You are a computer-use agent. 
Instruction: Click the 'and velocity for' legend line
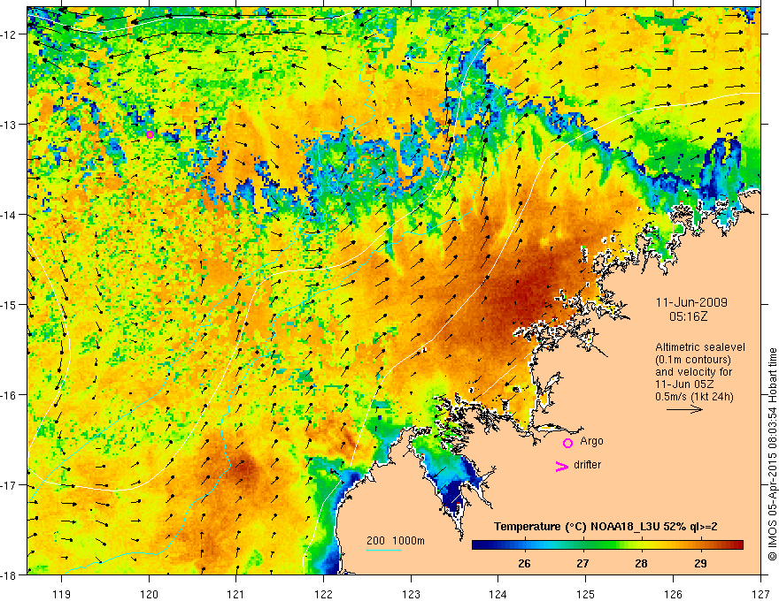coord(693,372)
